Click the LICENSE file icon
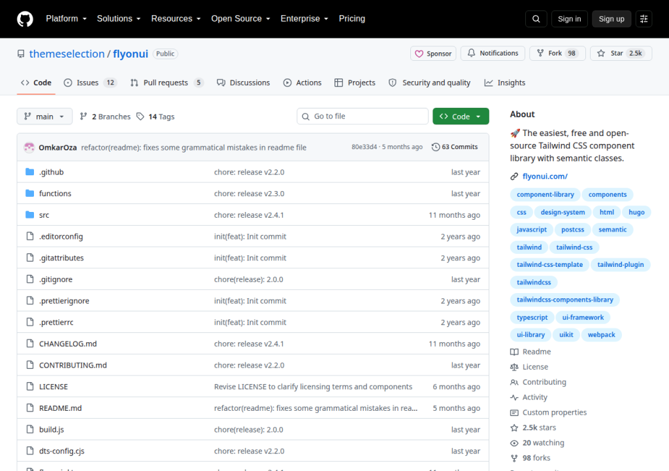669x471 pixels. (30, 387)
